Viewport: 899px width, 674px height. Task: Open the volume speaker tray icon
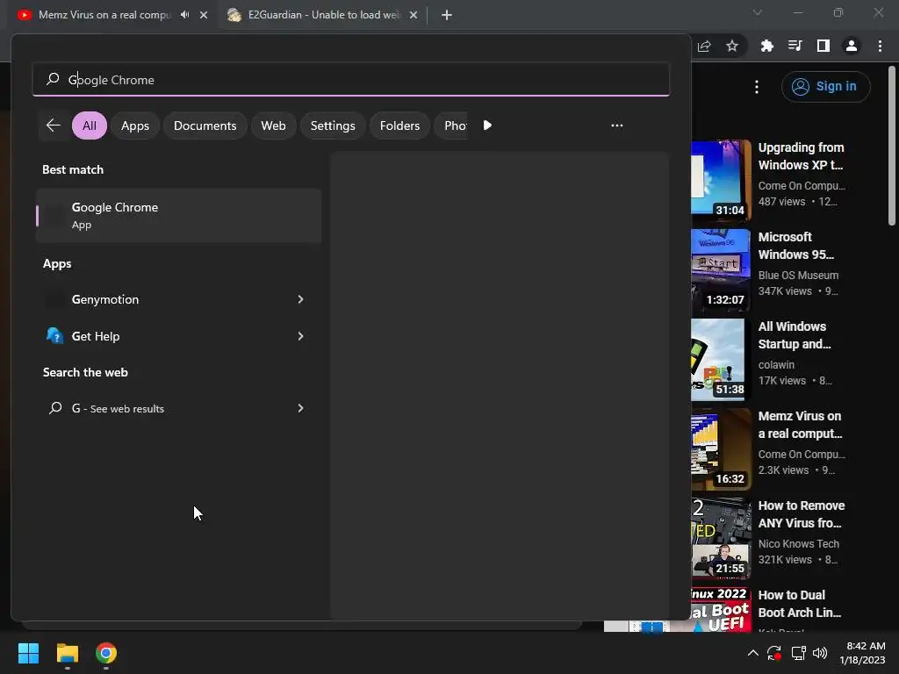(x=820, y=653)
